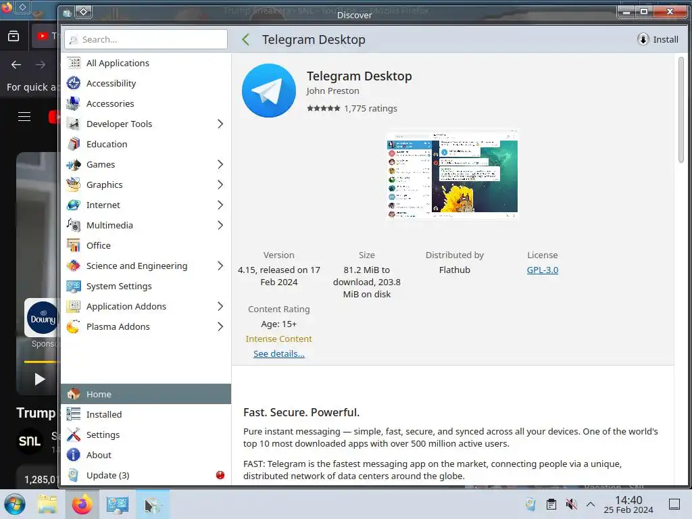The height and width of the screenshot is (519, 692).
Task: Expand the Games subcategories arrow
Action: [220, 165]
